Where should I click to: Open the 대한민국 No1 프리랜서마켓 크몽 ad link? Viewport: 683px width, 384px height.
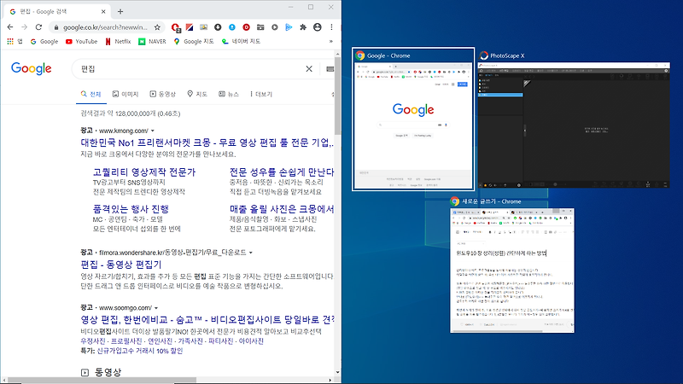(207, 143)
